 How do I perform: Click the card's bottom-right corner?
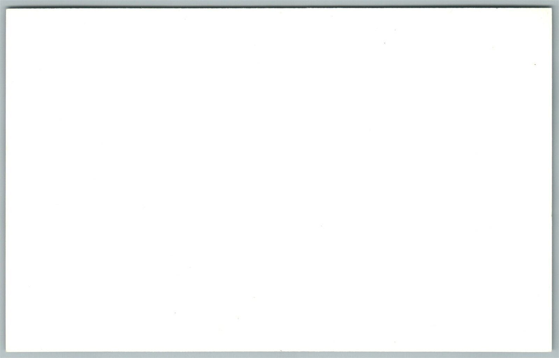point(552,351)
